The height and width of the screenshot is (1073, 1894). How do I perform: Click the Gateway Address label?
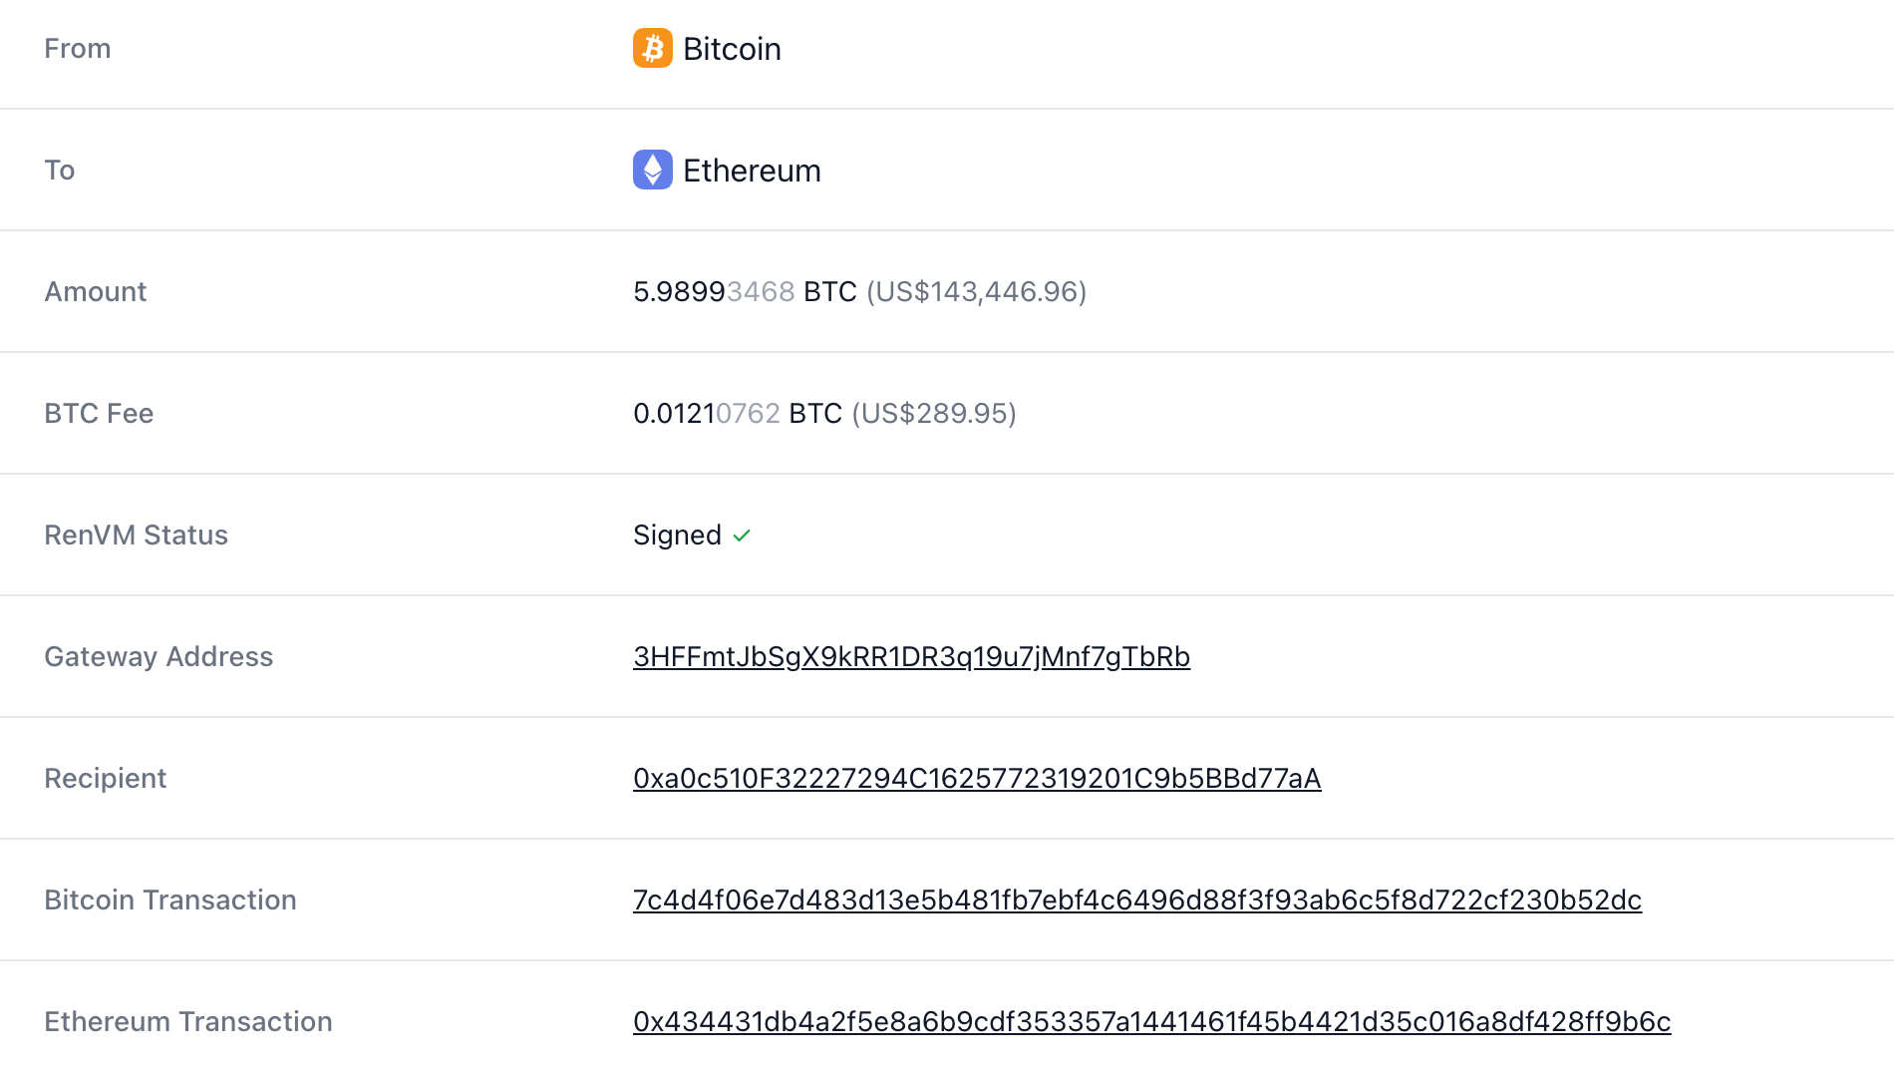coord(158,656)
